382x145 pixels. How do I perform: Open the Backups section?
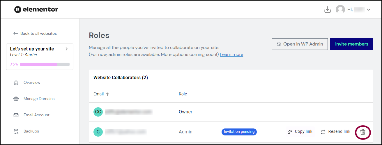(x=31, y=131)
